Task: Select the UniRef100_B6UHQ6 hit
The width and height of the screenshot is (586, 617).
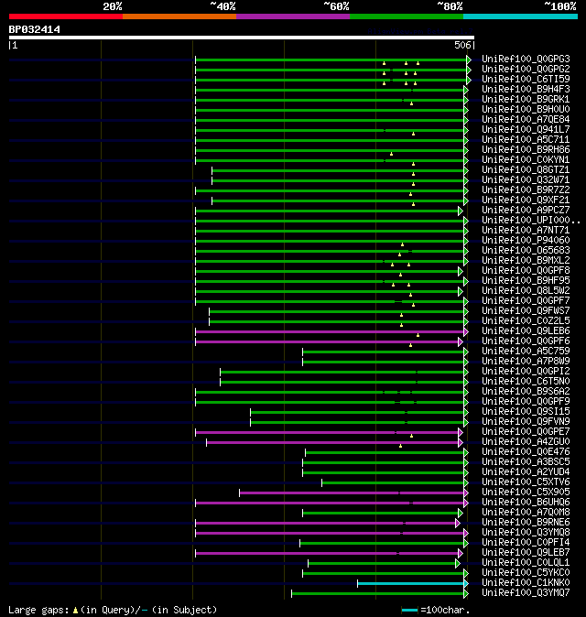Action: coord(526,503)
